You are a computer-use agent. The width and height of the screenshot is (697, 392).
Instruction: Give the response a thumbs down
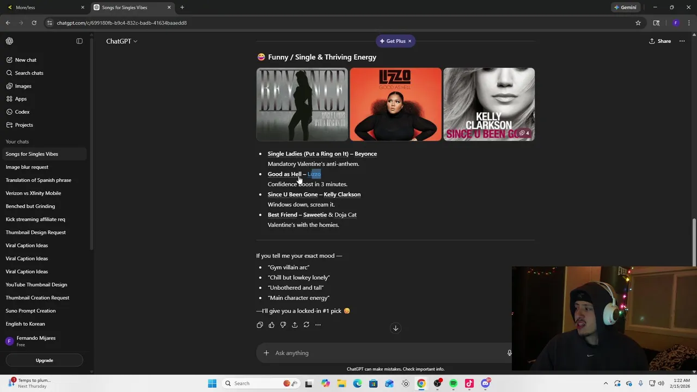coord(283,325)
